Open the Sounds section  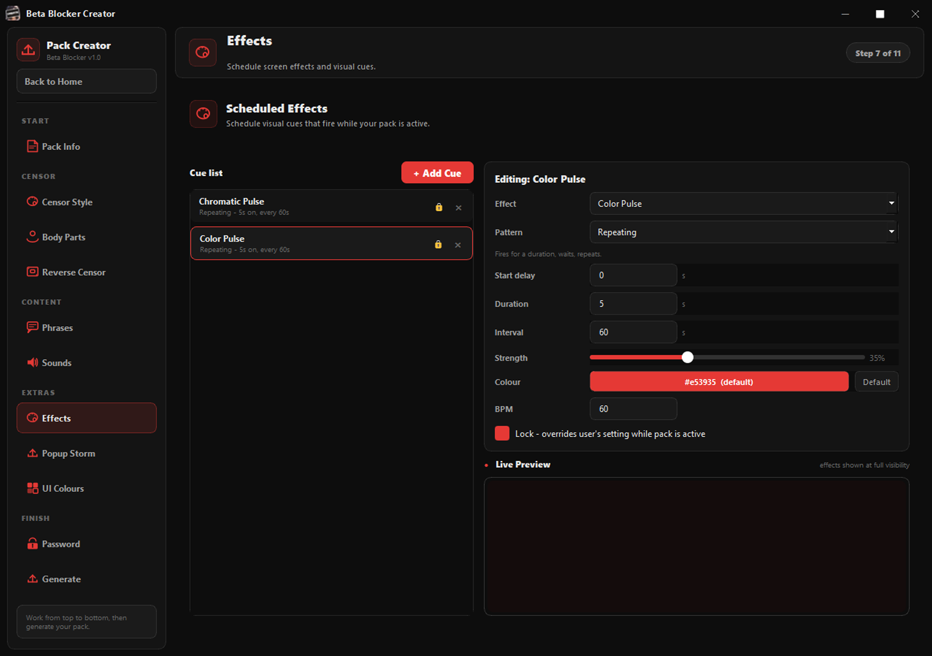tap(86, 363)
